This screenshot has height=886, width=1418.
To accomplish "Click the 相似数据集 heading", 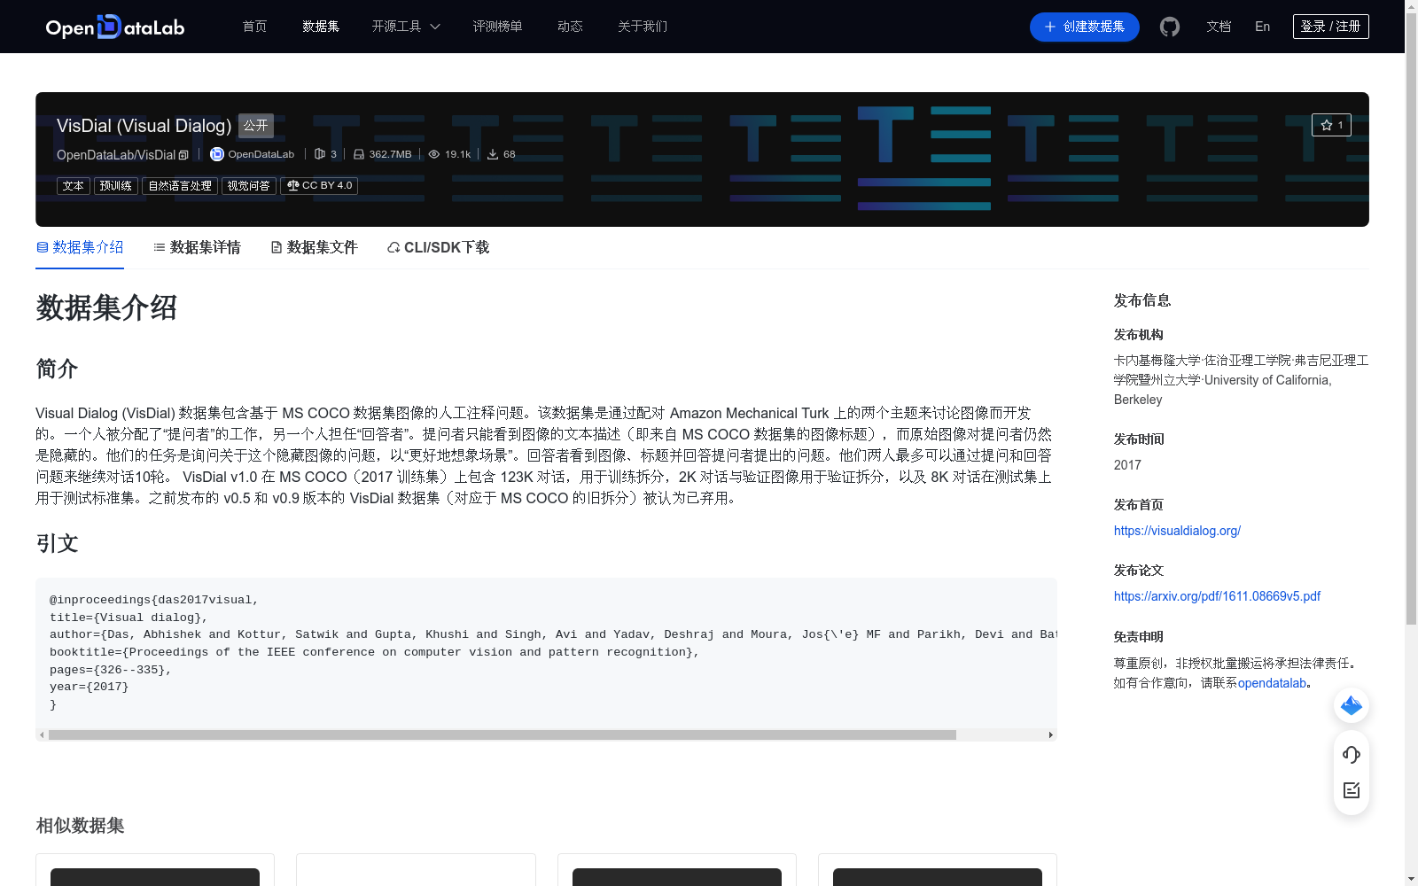I will [x=80, y=826].
